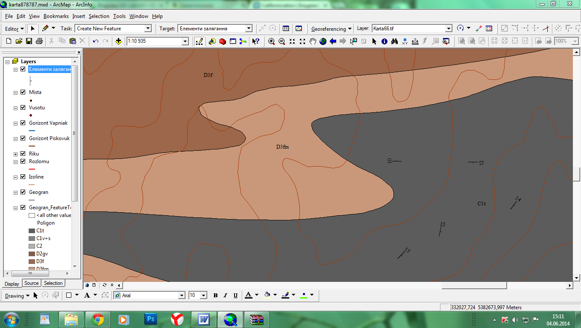The image size is (581, 328).
Task: Hide the Izoline layer
Action: pyautogui.click(x=23, y=177)
